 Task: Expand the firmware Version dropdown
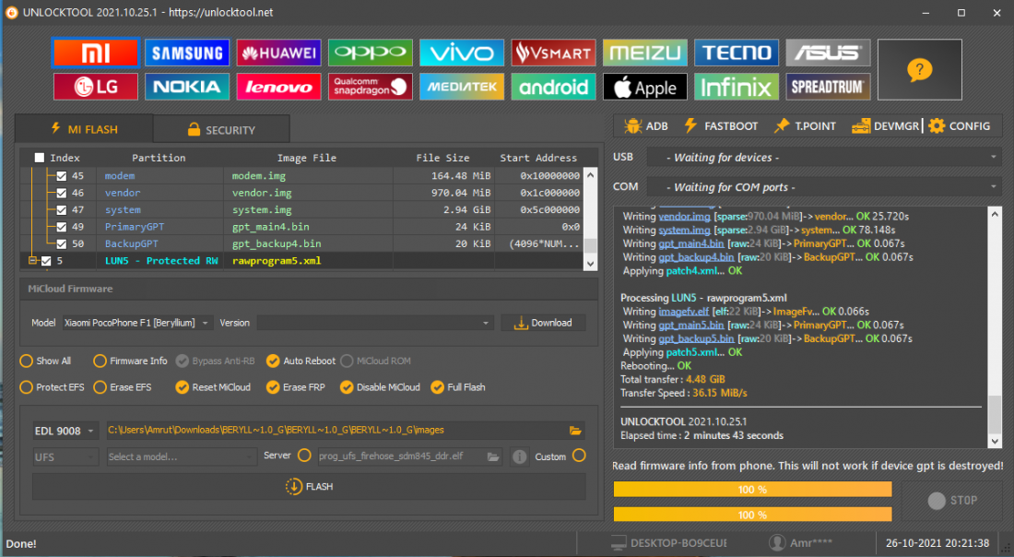[375, 323]
